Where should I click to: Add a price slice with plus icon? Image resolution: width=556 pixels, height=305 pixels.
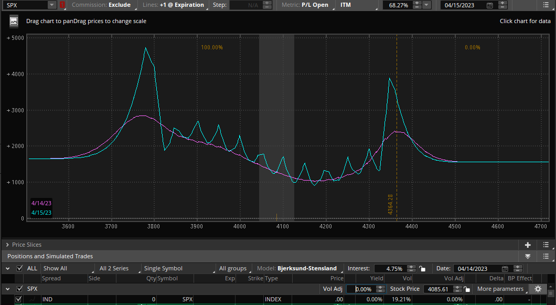(528, 245)
